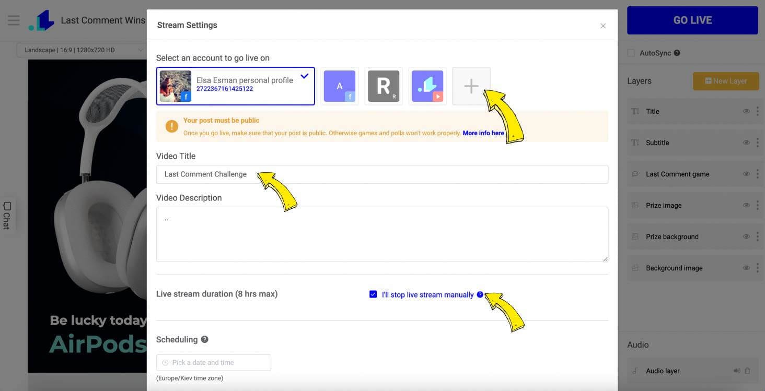Delete the Audio layer with trash icon
This screenshot has width=765, height=391.
pyautogui.click(x=747, y=371)
